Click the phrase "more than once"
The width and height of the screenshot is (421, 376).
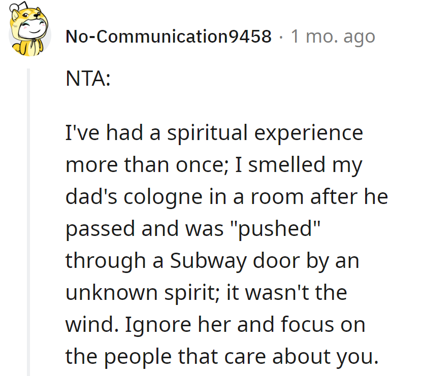pos(147,165)
